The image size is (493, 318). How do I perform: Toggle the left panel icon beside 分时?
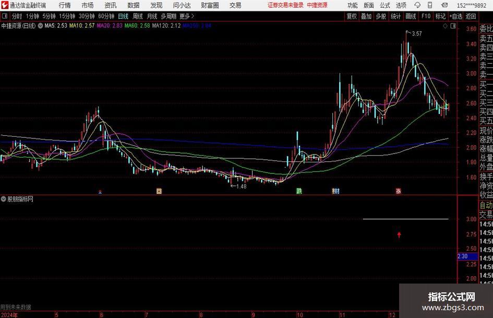(x=4, y=16)
